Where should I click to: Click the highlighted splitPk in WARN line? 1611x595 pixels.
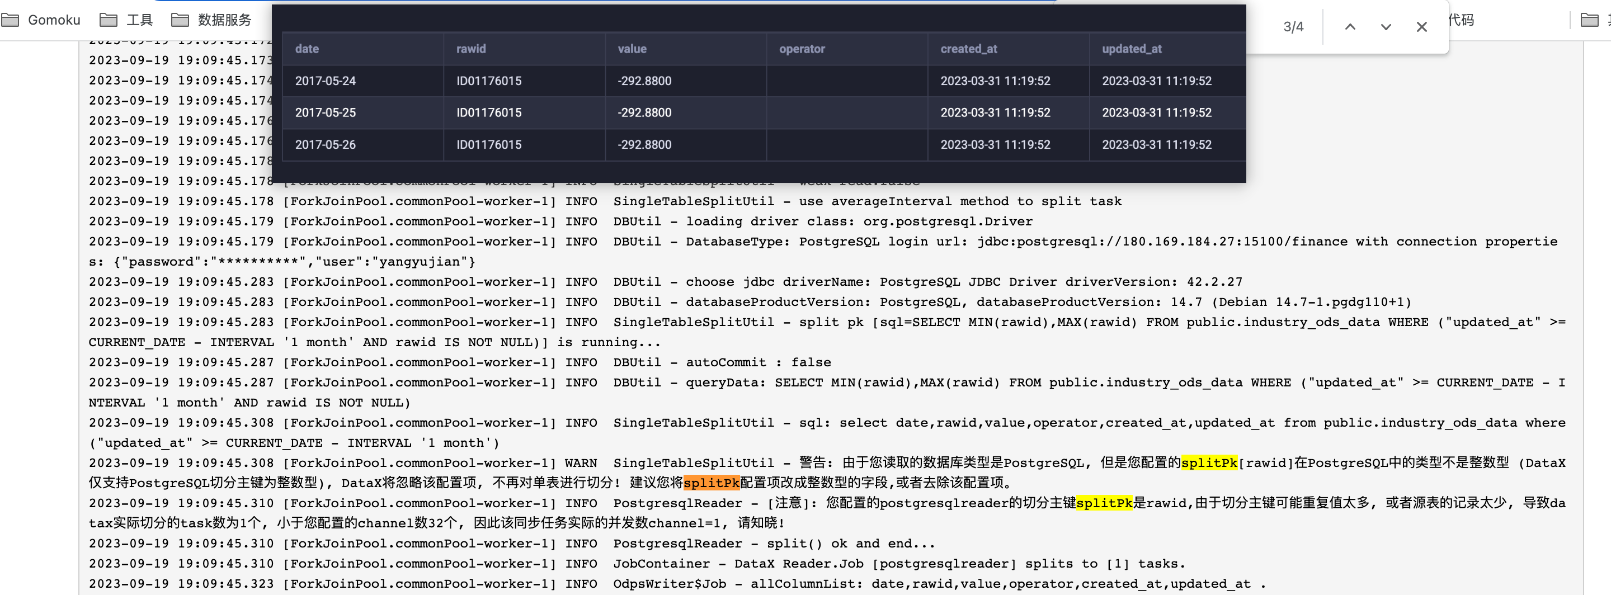coord(1209,462)
